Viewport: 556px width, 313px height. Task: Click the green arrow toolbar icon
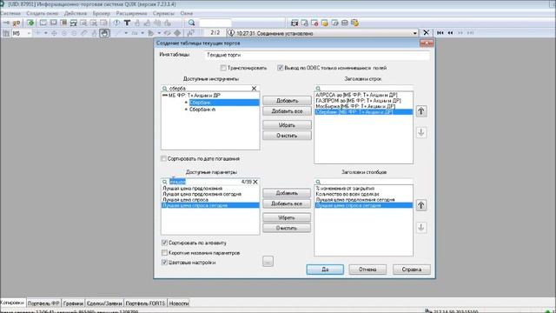click(x=30, y=23)
